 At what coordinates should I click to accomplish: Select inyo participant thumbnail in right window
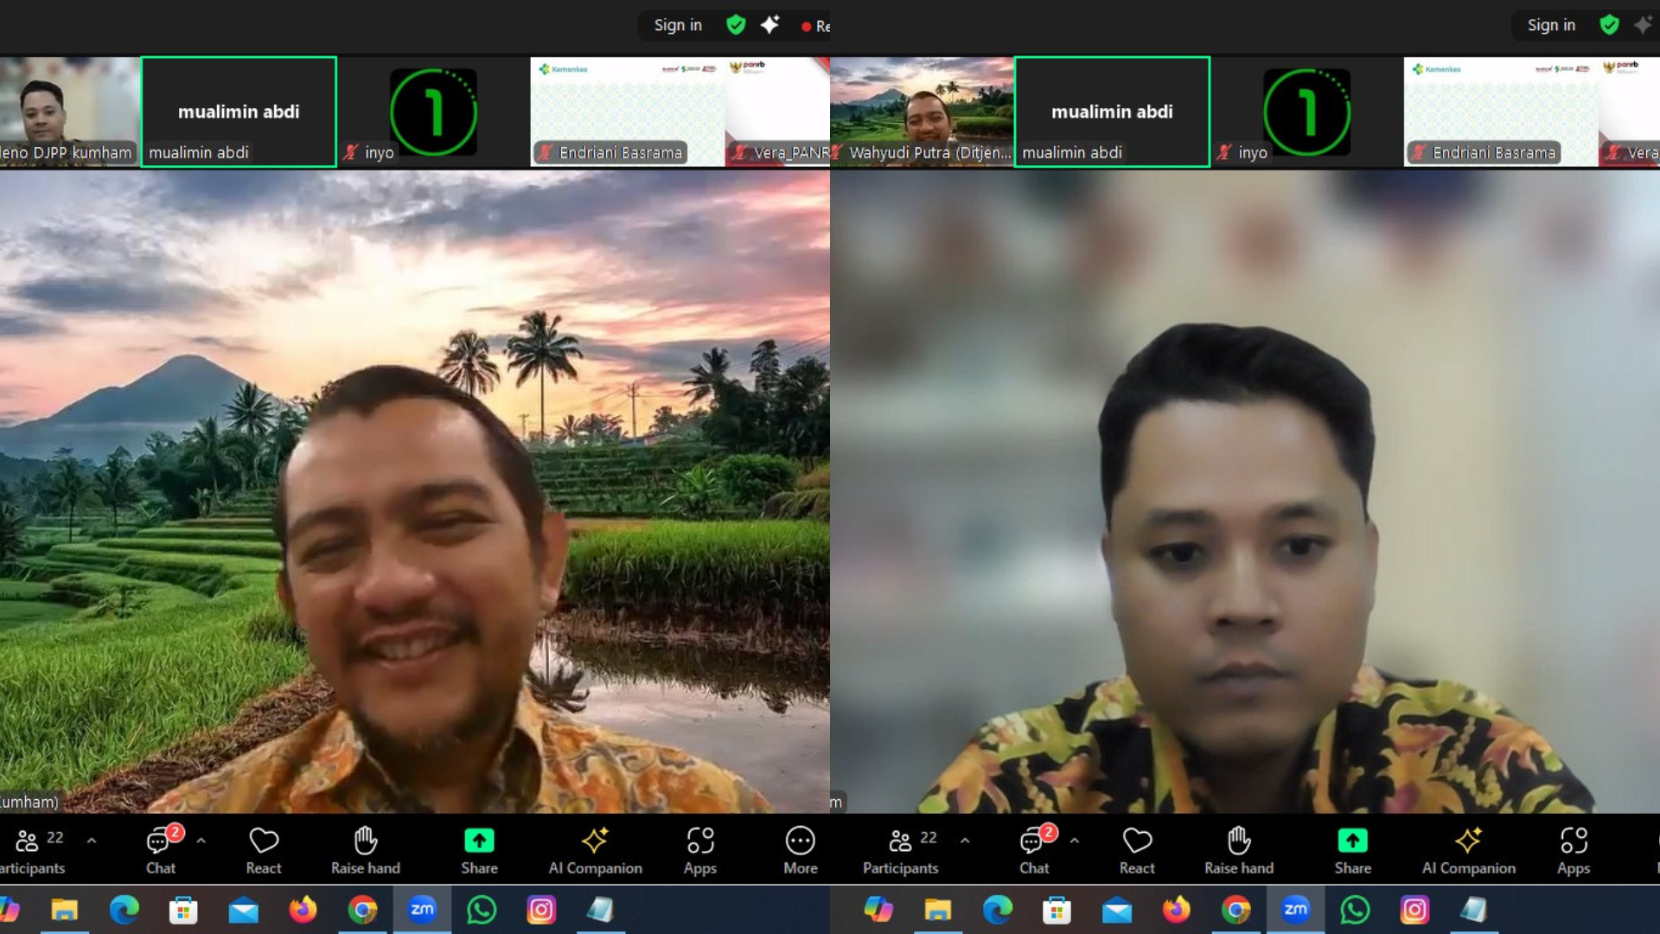coord(1306,112)
